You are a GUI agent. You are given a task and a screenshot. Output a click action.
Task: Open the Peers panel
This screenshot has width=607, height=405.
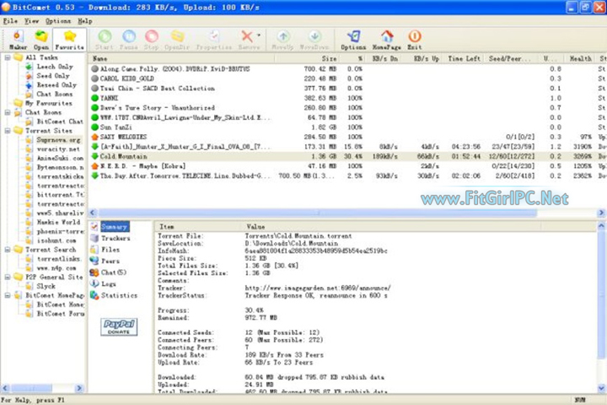[110, 262]
